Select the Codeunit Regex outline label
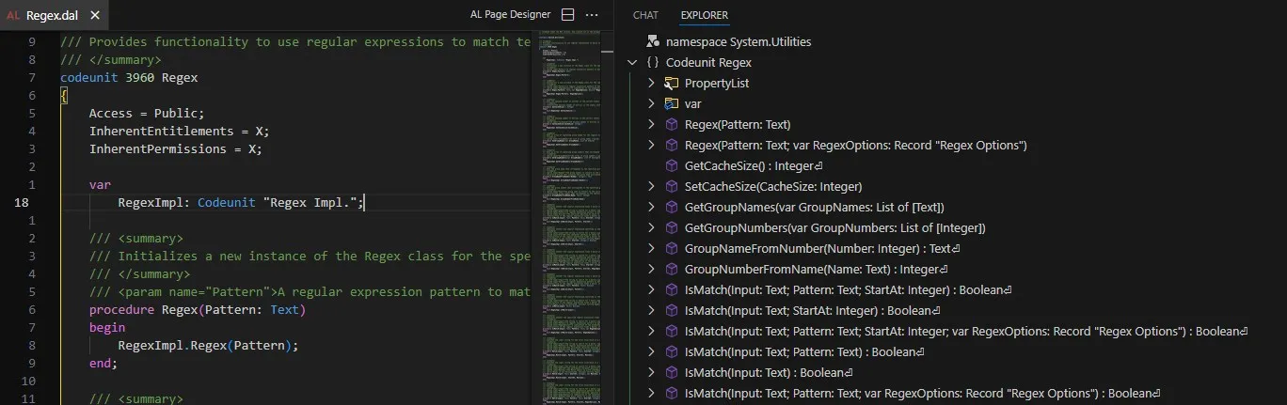 708,62
